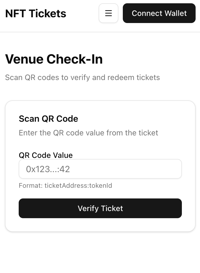Viewport: 200px width, 273px height.
Task: Connect your wallet using the header button
Action: 159,13
